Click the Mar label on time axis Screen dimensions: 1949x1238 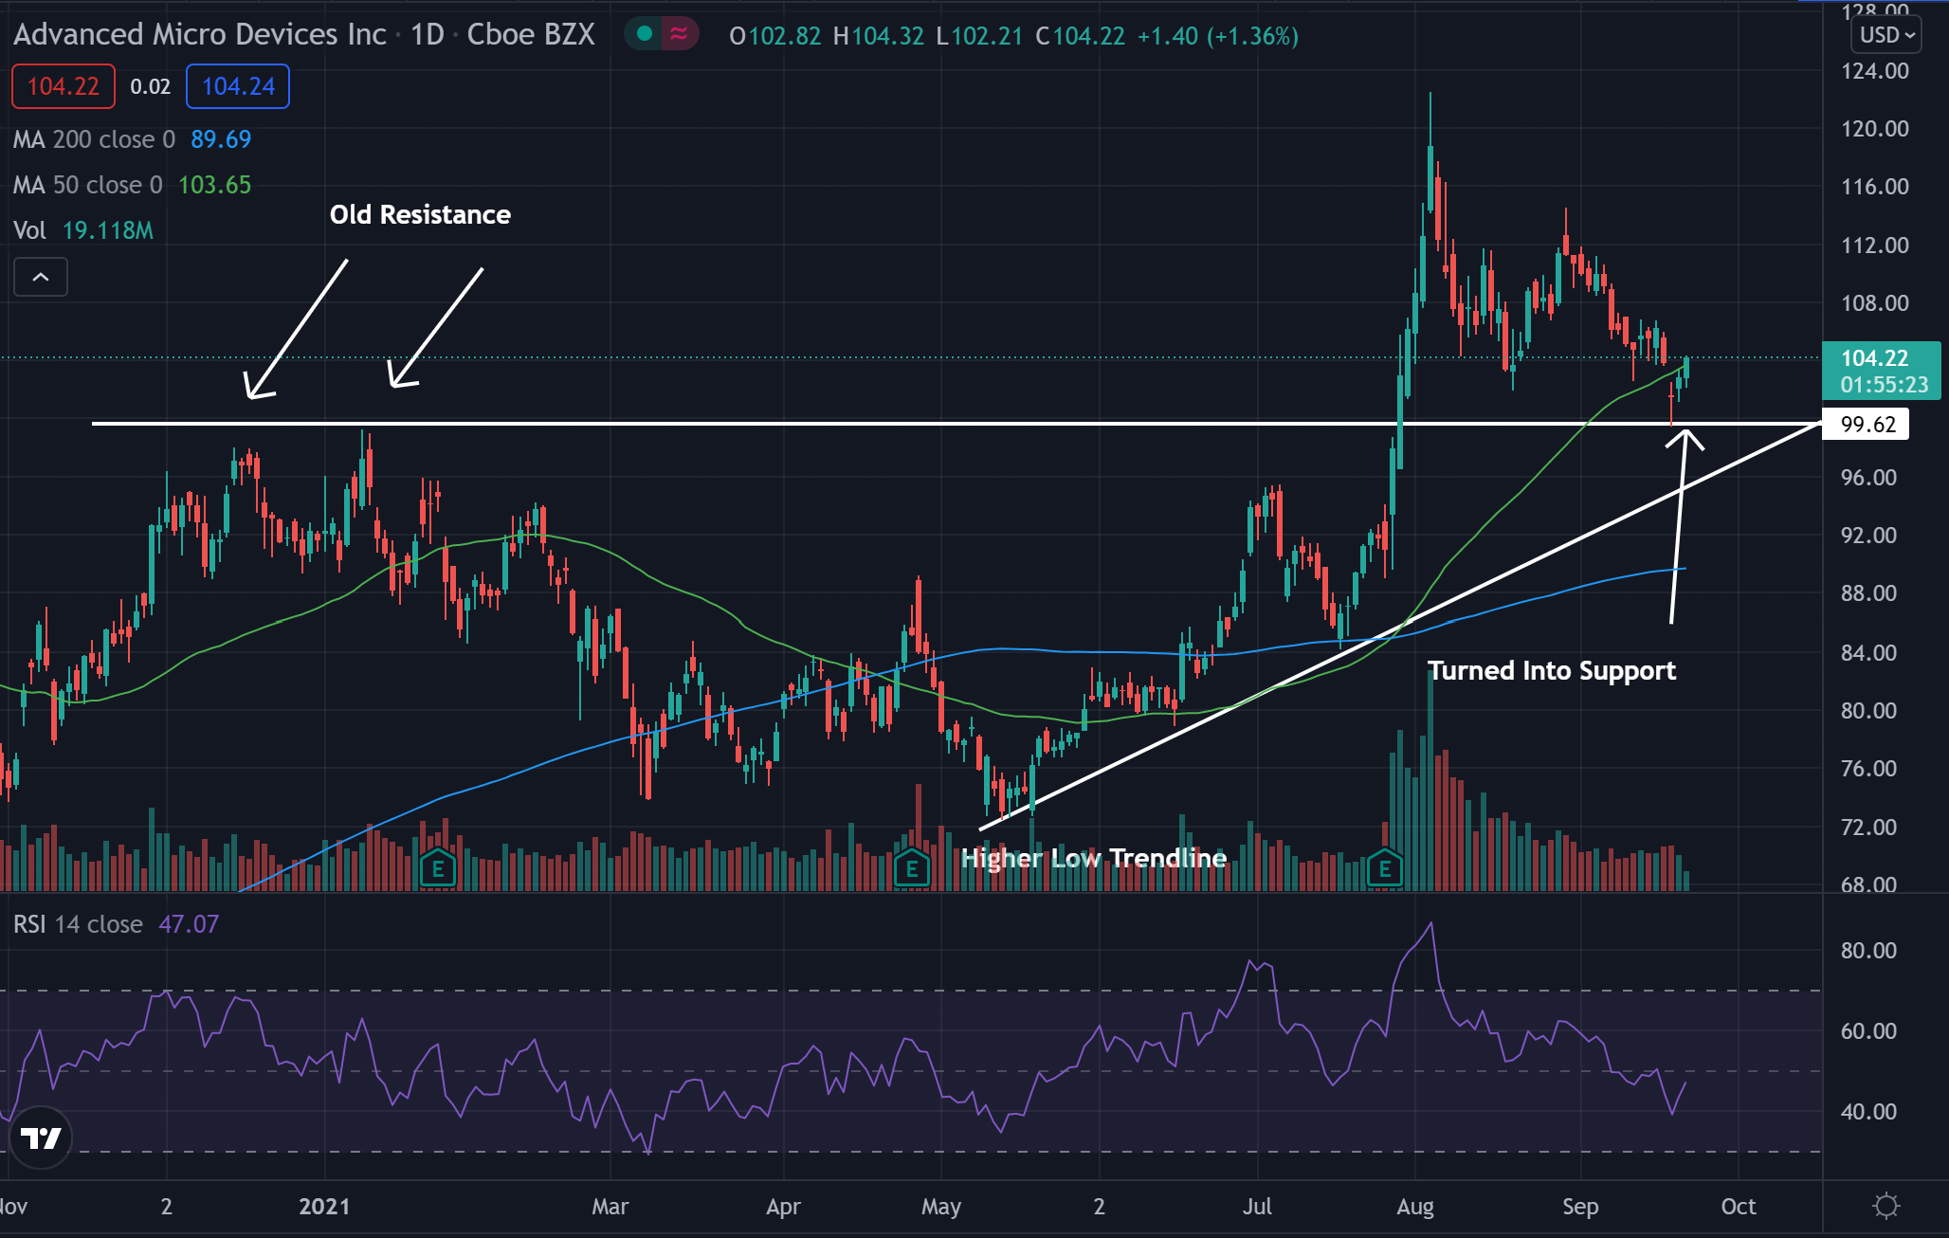point(610,1207)
